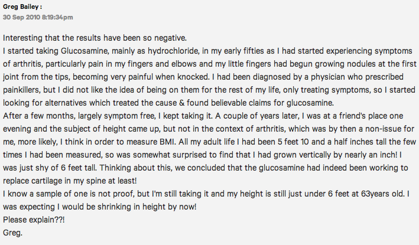Viewport: 419px width, 245px height.
Task: Click the sentence about negative results
Action: click(x=95, y=38)
